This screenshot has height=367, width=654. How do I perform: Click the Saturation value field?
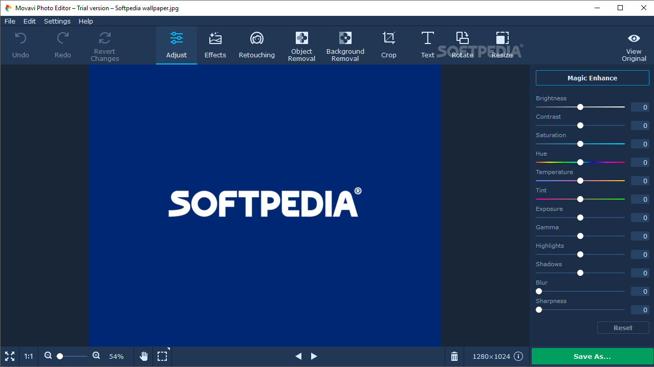tap(640, 144)
